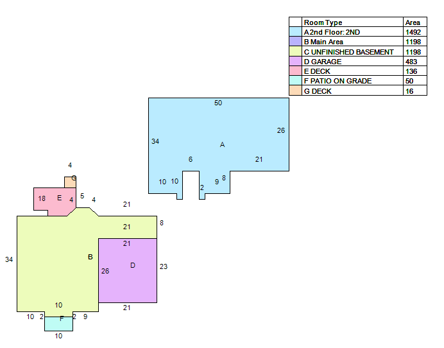This screenshot has width=444, height=348.
Task: Click dimension 8 right of the basement
Action: (x=162, y=223)
